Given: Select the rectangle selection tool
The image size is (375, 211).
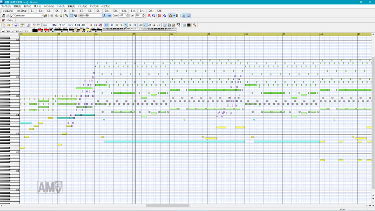Looking at the screenshot, I should click(71, 16).
